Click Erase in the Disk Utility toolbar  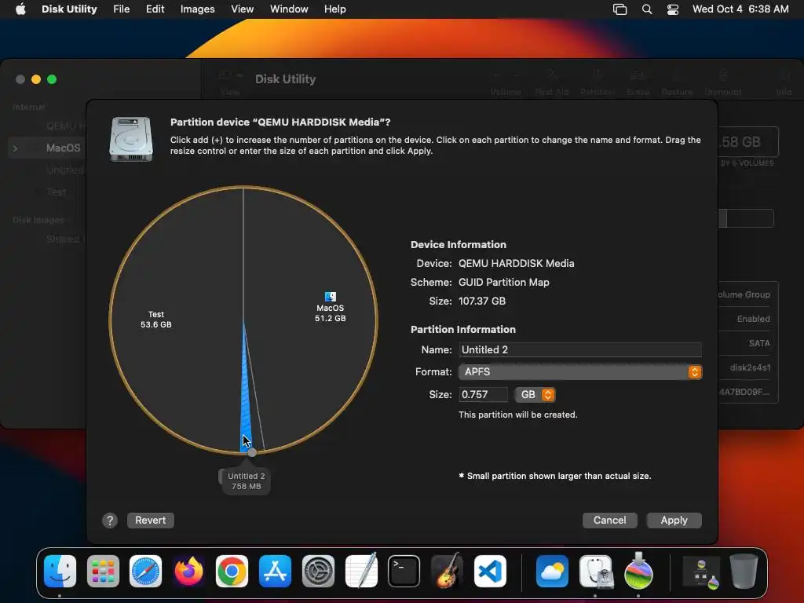pyautogui.click(x=638, y=83)
